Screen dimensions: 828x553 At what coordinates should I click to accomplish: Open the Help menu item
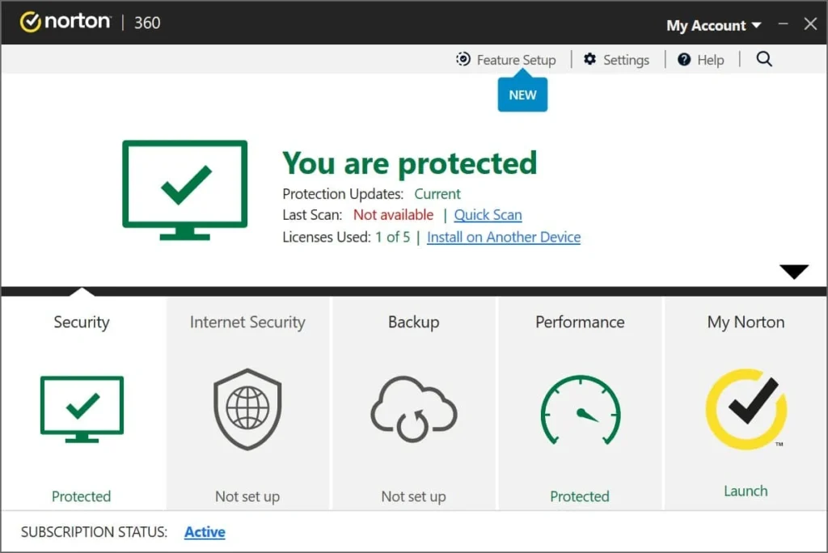701,60
